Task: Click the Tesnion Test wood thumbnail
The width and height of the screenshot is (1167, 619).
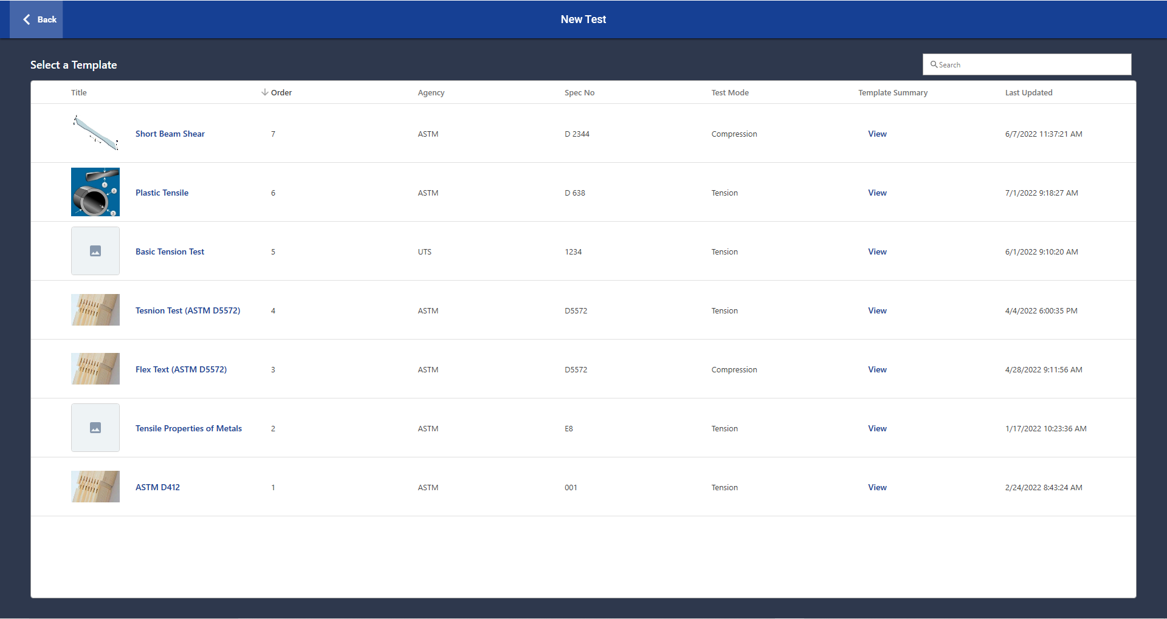Action: (95, 310)
